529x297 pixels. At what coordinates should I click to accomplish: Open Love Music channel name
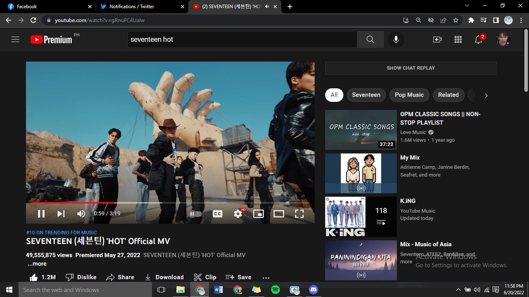tap(413, 132)
